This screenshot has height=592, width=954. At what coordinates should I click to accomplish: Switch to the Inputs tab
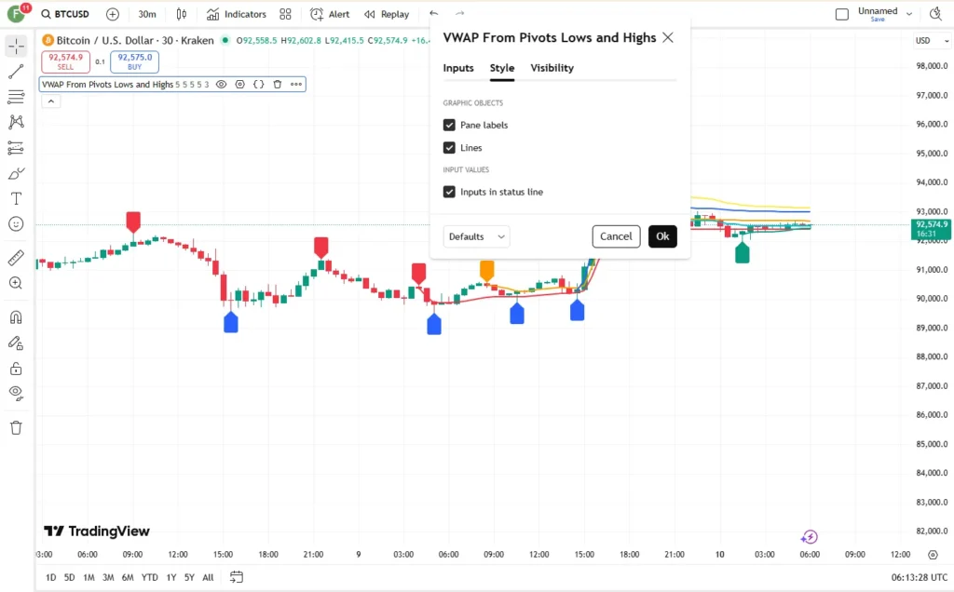458,68
